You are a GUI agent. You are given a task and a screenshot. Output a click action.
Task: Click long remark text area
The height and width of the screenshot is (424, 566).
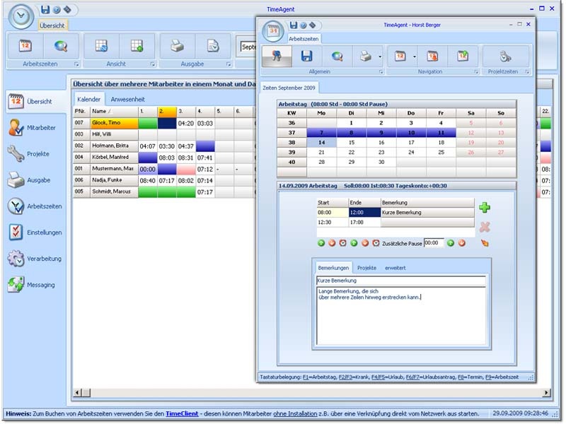coord(400,315)
